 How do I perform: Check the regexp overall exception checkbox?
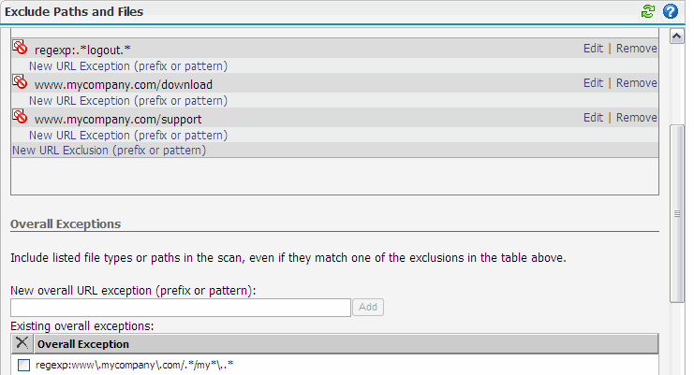[x=23, y=365]
